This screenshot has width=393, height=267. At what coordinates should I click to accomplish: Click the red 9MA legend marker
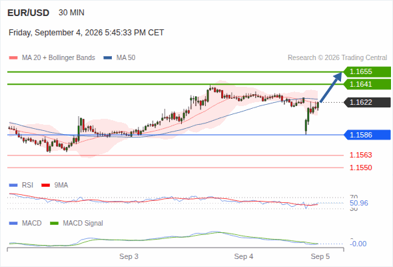tap(45, 186)
